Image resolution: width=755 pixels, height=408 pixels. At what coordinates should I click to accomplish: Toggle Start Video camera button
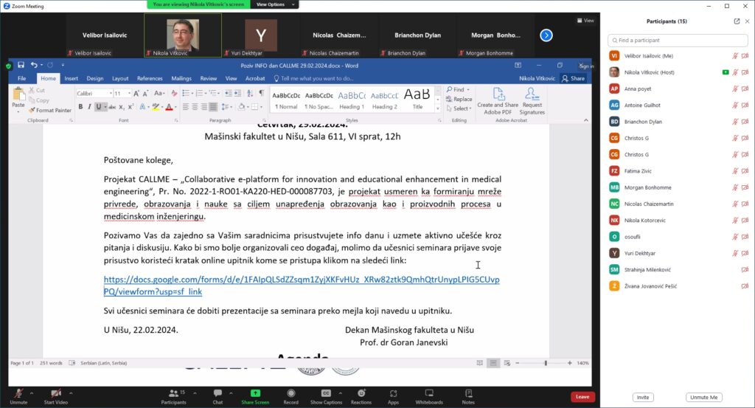[x=55, y=394]
